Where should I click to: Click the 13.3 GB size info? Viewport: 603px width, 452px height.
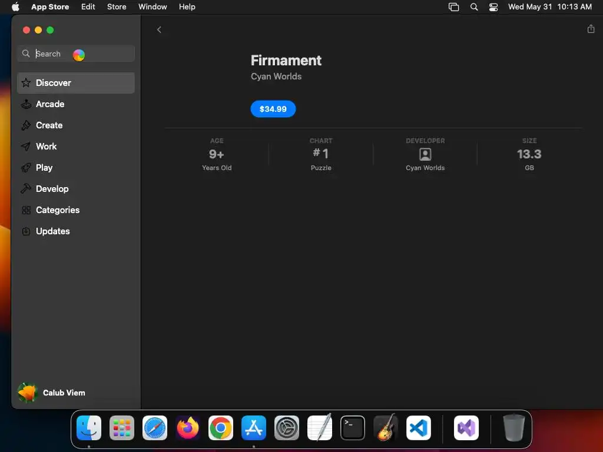pyautogui.click(x=529, y=154)
